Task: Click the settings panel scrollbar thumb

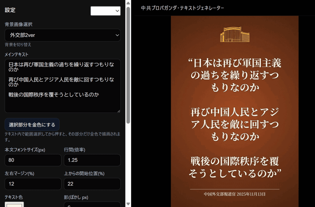Action: coord(128,62)
